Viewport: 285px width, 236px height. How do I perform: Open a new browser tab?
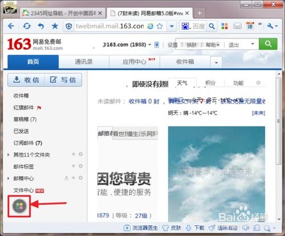click(199, 13)
